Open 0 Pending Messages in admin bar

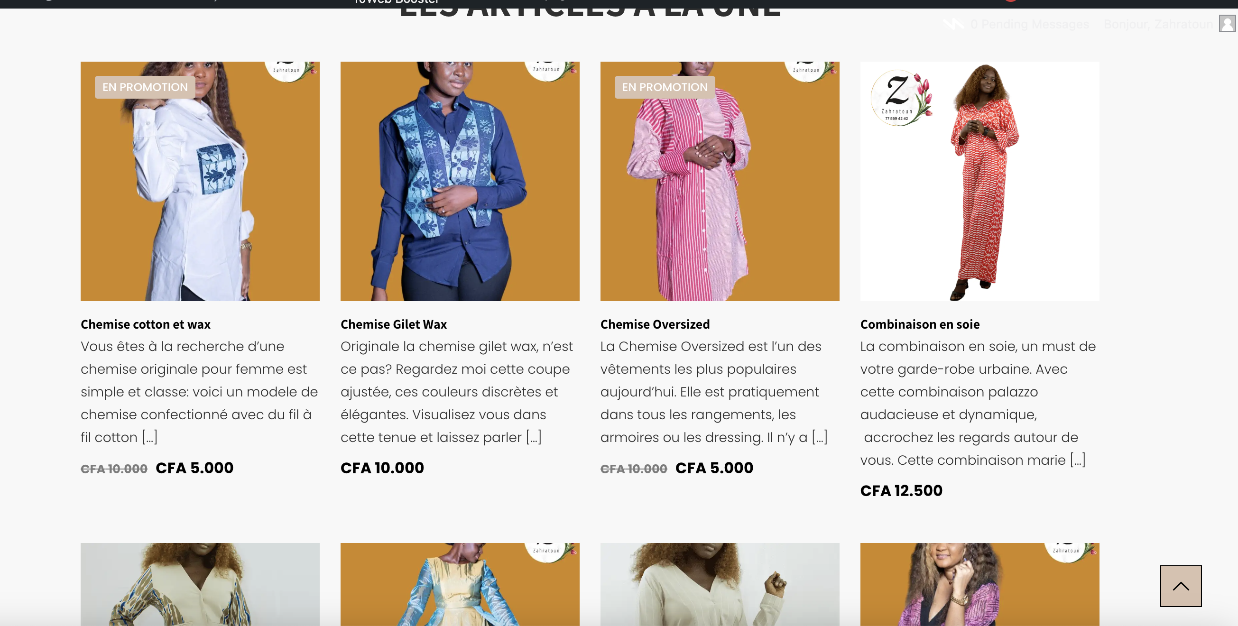[x=1030, y=24]
